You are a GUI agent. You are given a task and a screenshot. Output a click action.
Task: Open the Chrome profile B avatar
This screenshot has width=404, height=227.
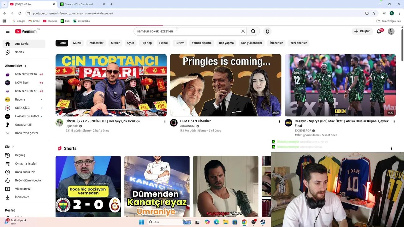(x=392, y=13)
